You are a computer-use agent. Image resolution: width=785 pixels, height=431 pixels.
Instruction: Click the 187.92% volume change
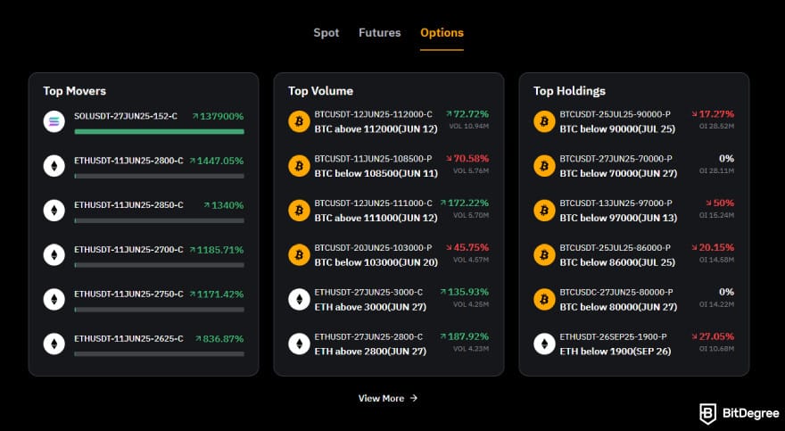(465, 336)
